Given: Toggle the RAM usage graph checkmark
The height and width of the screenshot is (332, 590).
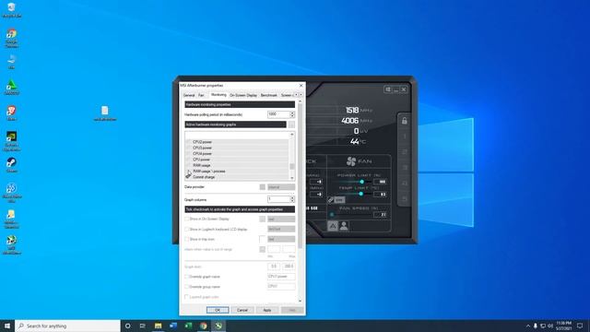Looking at the screenshot, I should [188, 165].
